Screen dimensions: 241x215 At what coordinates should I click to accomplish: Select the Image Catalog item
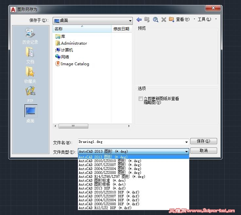click(x=72, y=64)
